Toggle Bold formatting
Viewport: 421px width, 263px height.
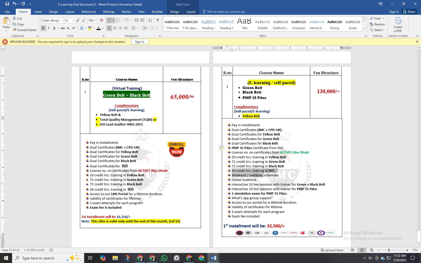click(x=43, y=28)
